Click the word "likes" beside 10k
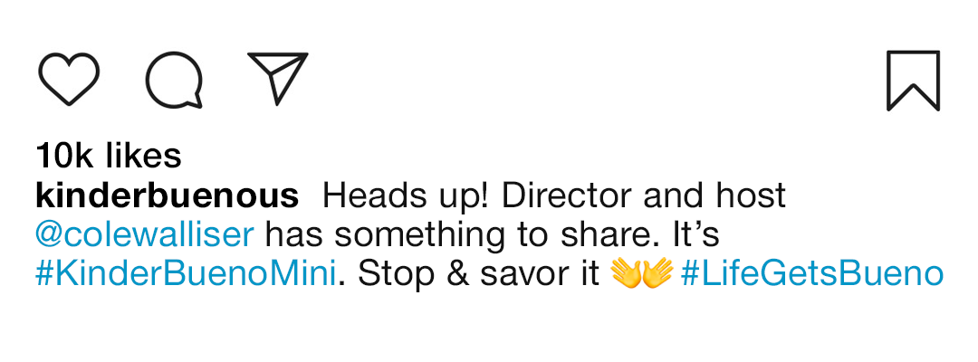 coord(143,156)
